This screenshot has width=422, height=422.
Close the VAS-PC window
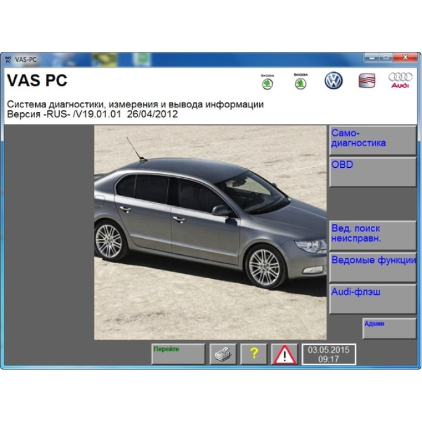(x=405, y=57)
